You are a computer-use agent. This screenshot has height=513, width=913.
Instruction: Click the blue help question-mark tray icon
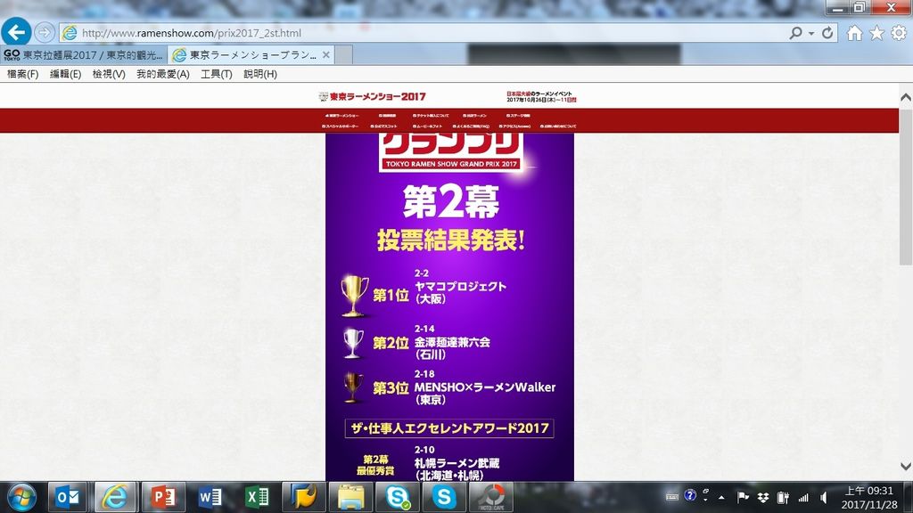pyautogui.click(x=690, y=495)
